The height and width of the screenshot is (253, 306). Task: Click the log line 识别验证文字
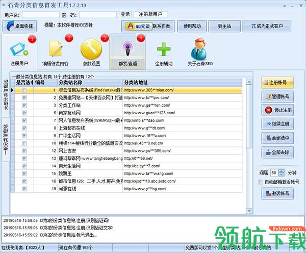point(58,227)
